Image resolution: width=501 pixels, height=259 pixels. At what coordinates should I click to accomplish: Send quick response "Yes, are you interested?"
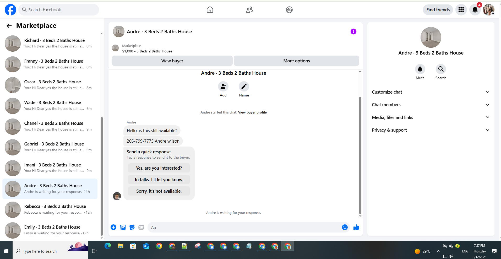point(159,168)
